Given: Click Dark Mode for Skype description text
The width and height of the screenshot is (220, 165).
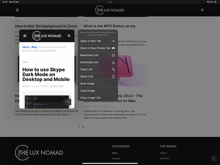Looking at the screenshot, I should tap(46, 113).
